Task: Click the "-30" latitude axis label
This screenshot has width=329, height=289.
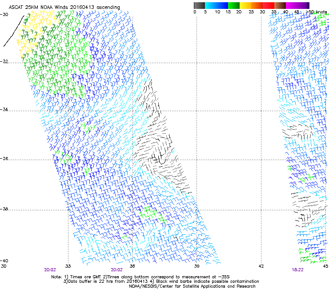Action: click(4, 15)
